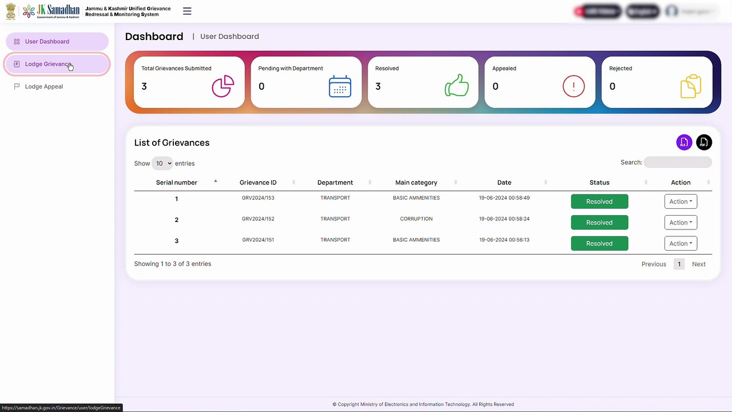This screenshot has width=732, height=412.
Task: Toggle the hamburger sidebar menu icon
Action: point(187,11)
